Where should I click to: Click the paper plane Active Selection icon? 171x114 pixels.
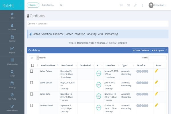(31, 34)
